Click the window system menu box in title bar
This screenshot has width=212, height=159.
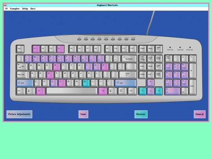click(x=5, y=5)
